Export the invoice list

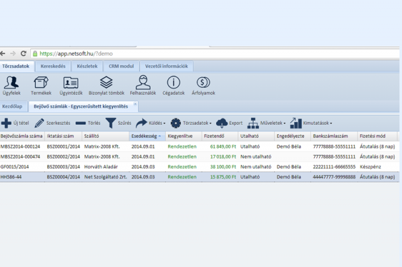[229, 123]
